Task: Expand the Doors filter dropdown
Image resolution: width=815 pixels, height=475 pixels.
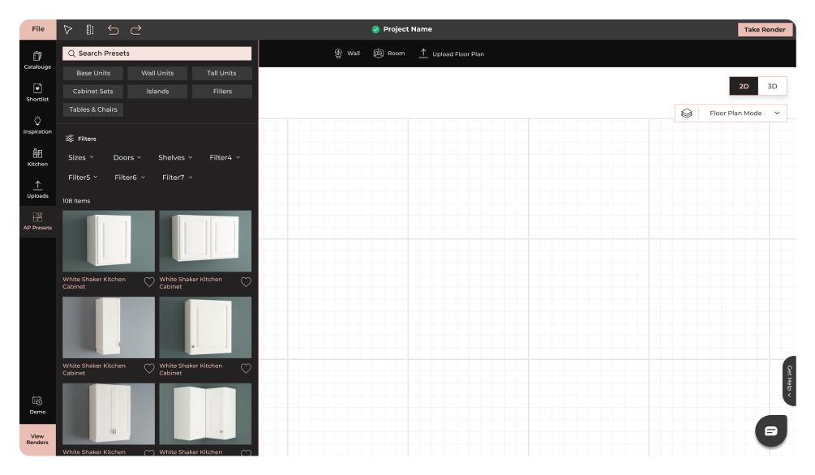Action: 127,157
